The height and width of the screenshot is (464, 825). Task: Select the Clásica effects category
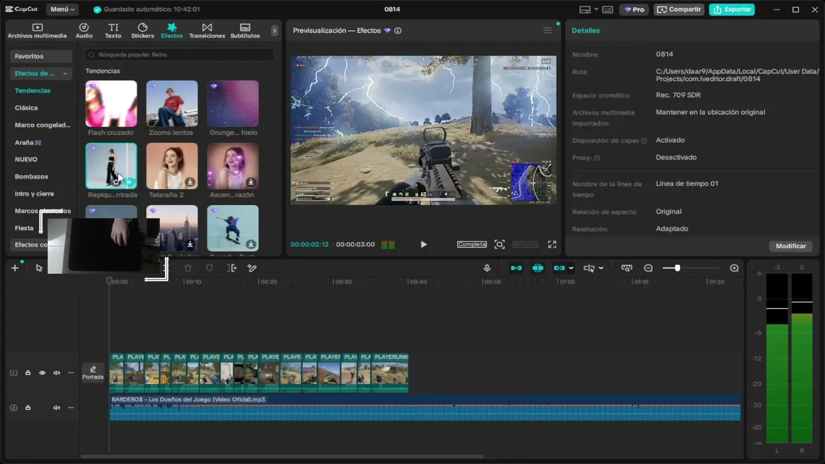26,108
